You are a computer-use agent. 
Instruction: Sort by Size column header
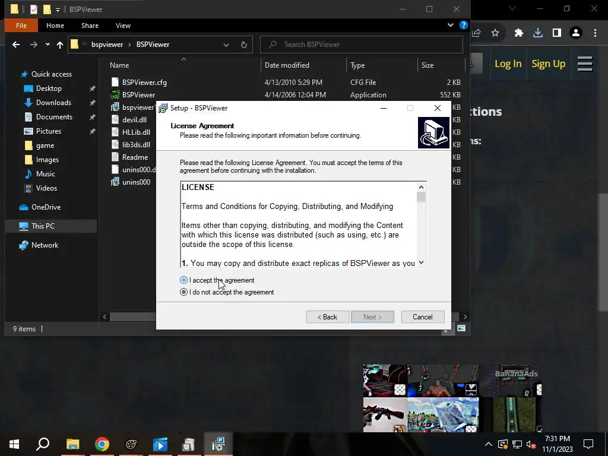(427, 65)
